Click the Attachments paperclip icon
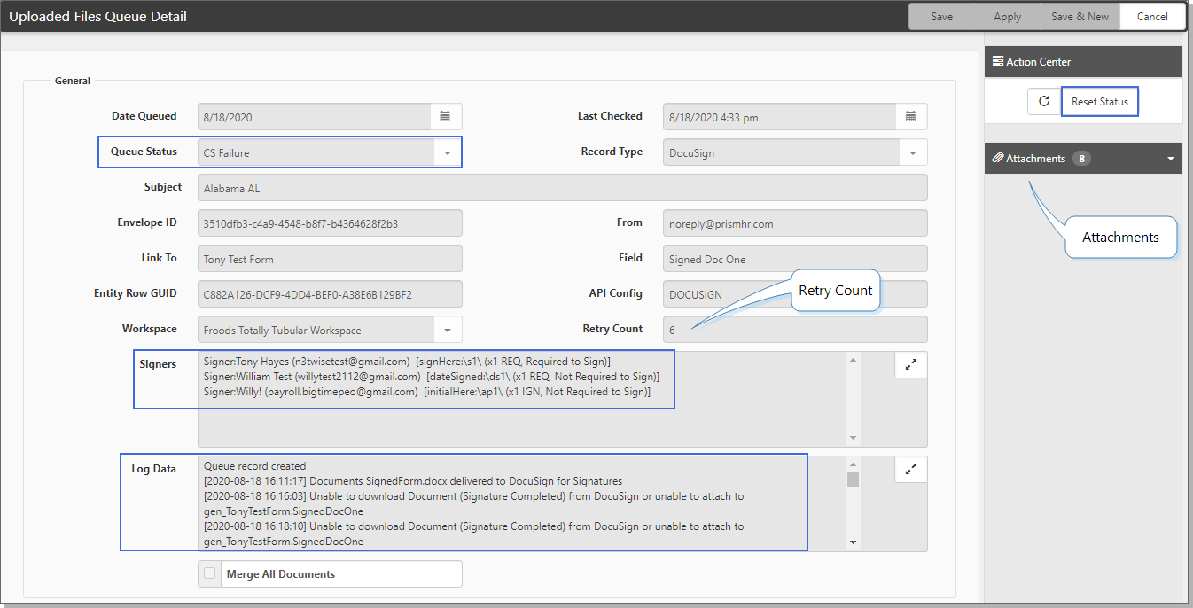 [x=997, y=159]
